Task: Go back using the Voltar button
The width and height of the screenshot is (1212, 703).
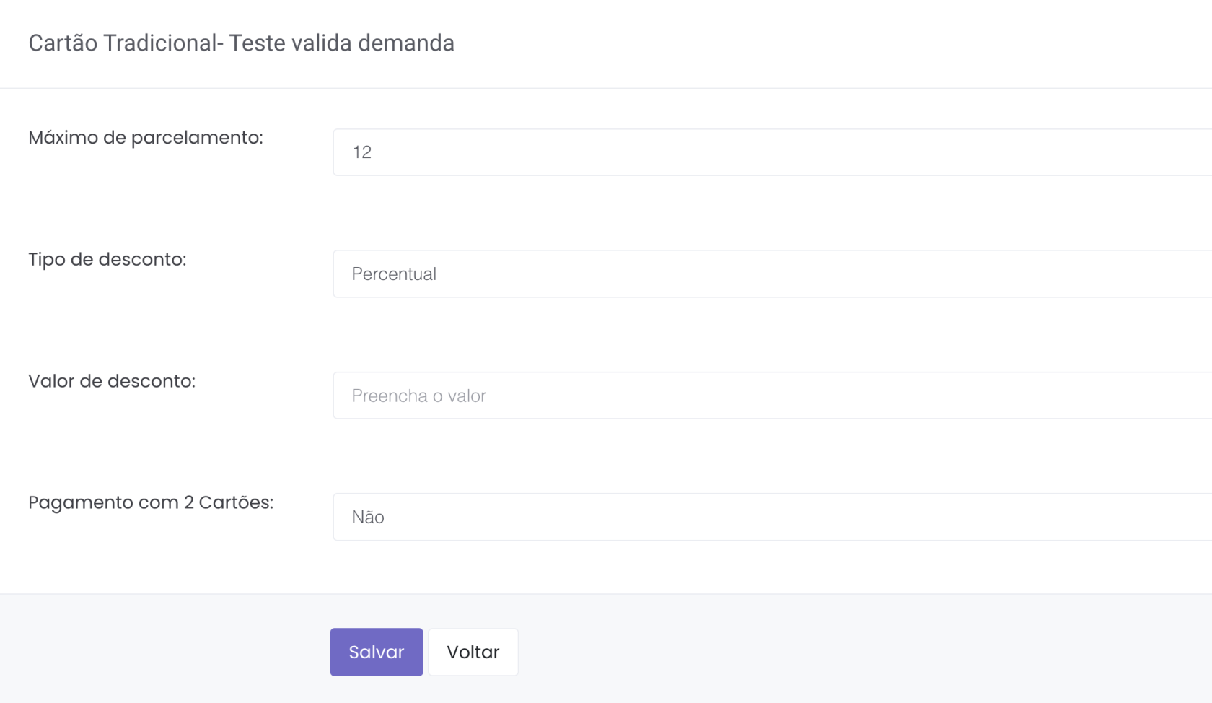Action: [x=473, y=652]
